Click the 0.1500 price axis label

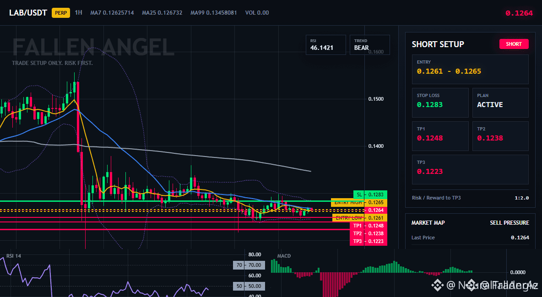(x=376, y=99)
